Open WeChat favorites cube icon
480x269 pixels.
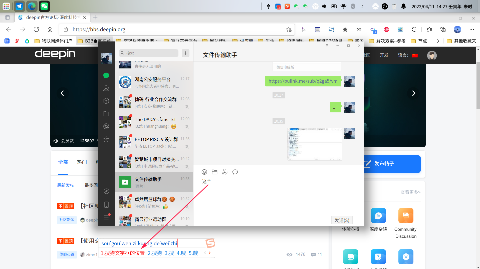tap(106, 101)
